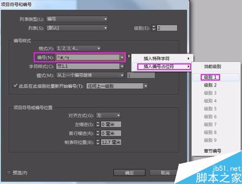
Task: Toggle 此后在此级别处重新开始编号 checkbox
Action: point(15,85)
